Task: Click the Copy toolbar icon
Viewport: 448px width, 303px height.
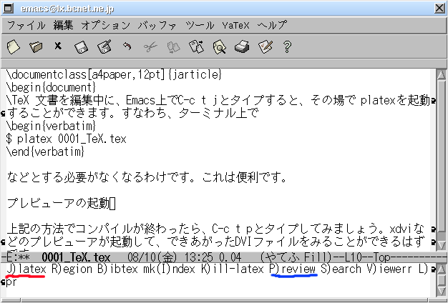Action: coord(173,47)
